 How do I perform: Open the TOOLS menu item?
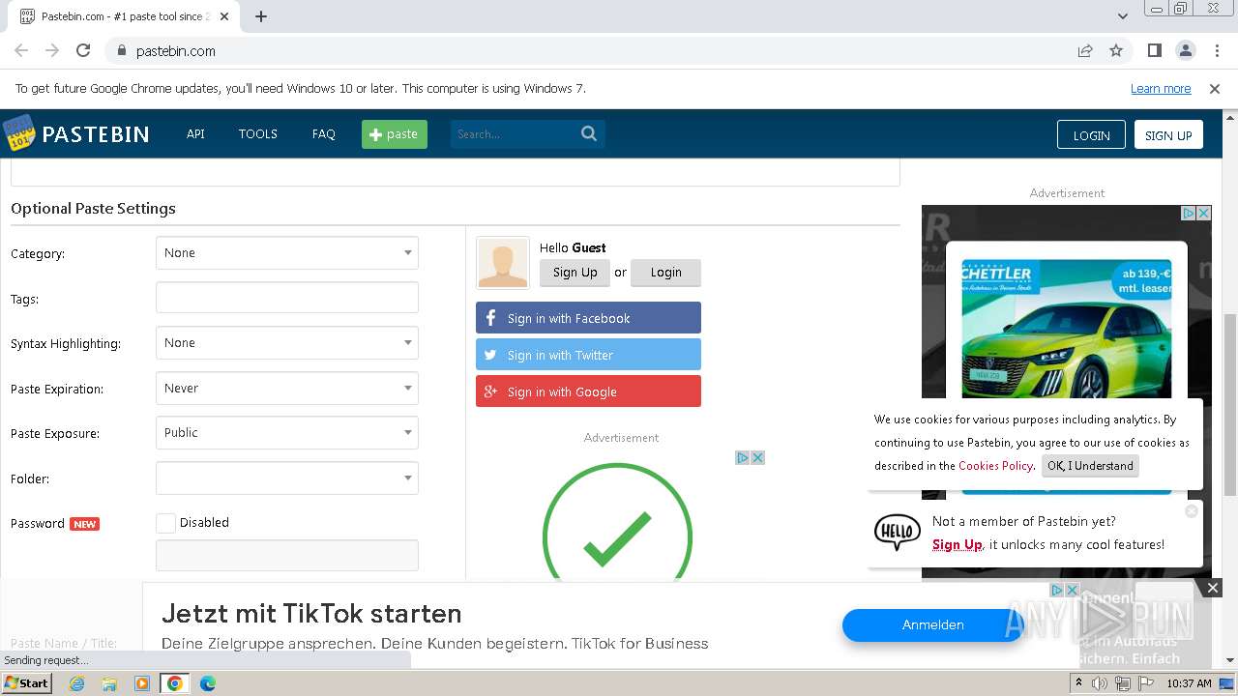pyautogui.click(x=258, y=134)
